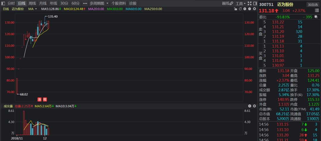Switch to the 分时 intraday tab

[11, 3]
